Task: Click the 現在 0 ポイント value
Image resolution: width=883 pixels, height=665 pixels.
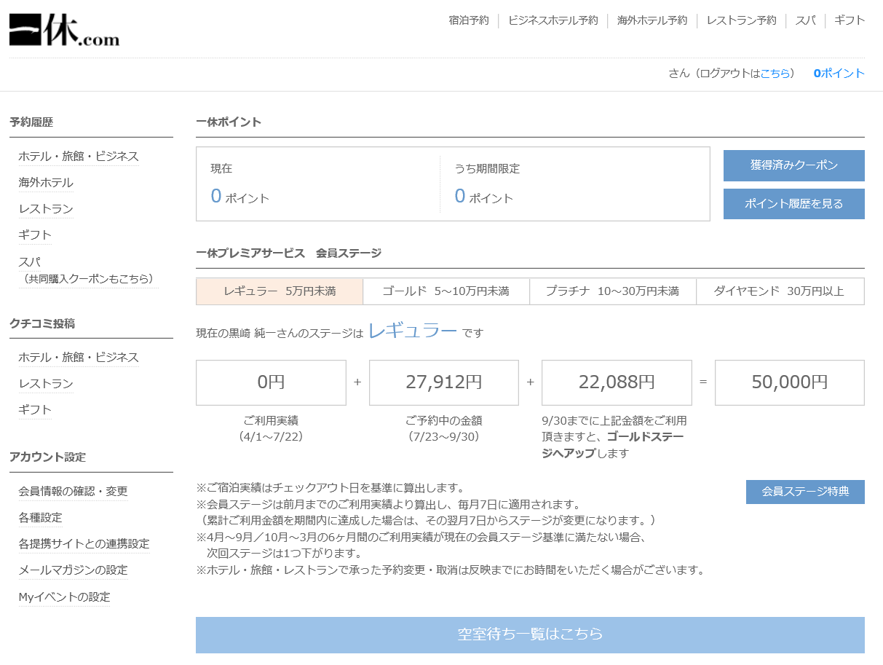Action: (239, 197)
